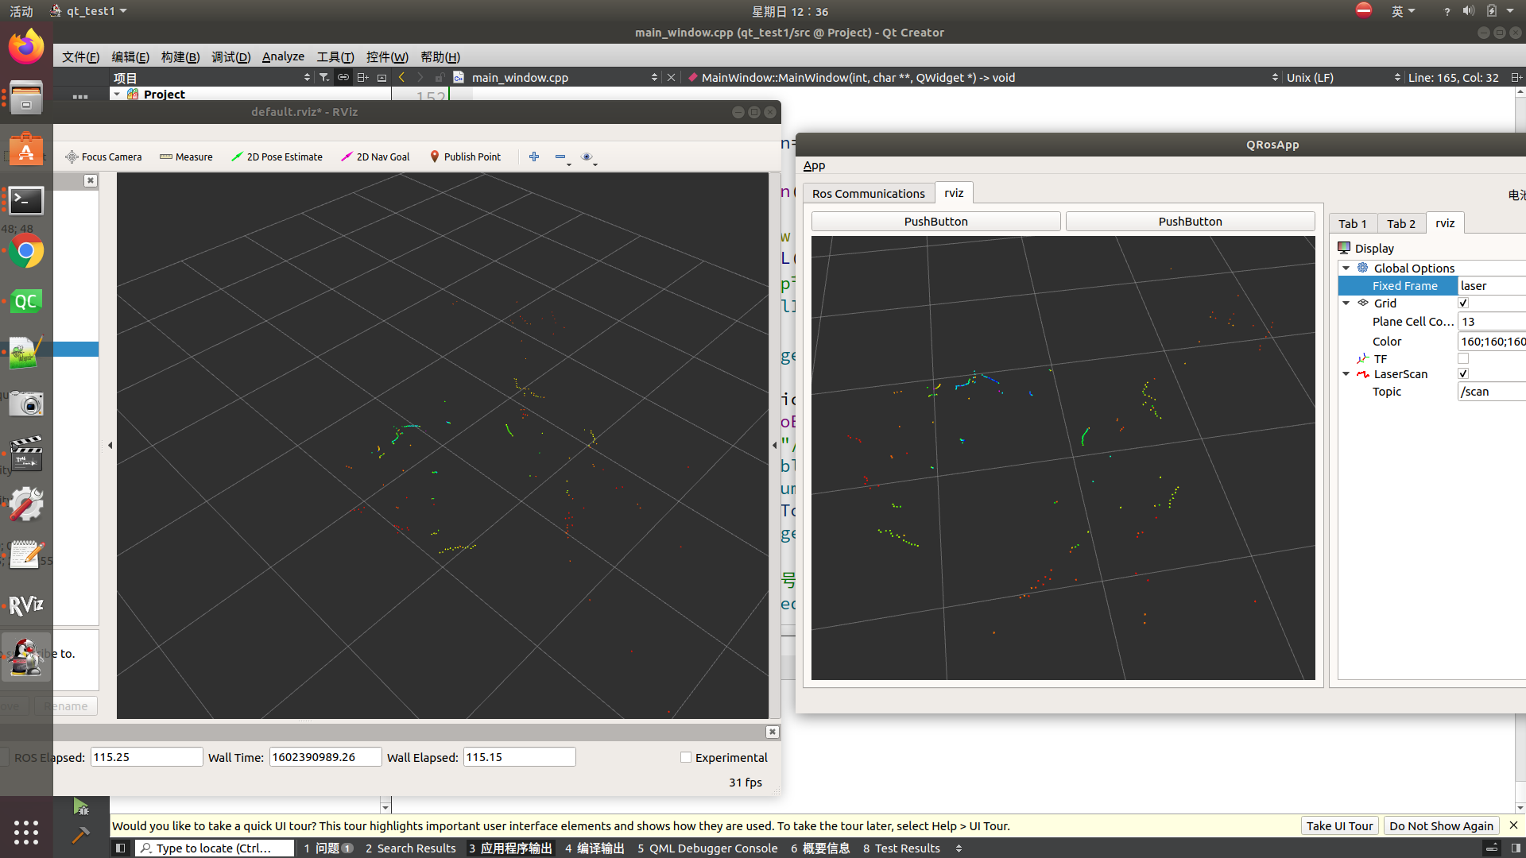Enable the Experimental checkbox in RViz
This screenshot has width=1526, height=858.
coord(686,757)
